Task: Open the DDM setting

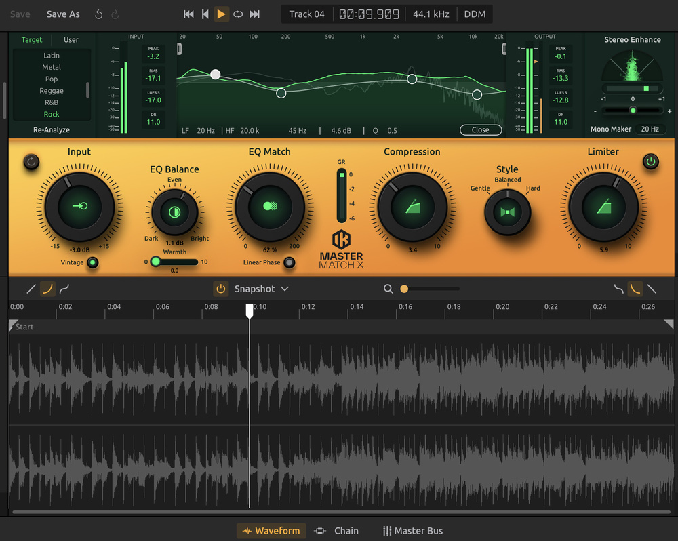Action: 475,14
